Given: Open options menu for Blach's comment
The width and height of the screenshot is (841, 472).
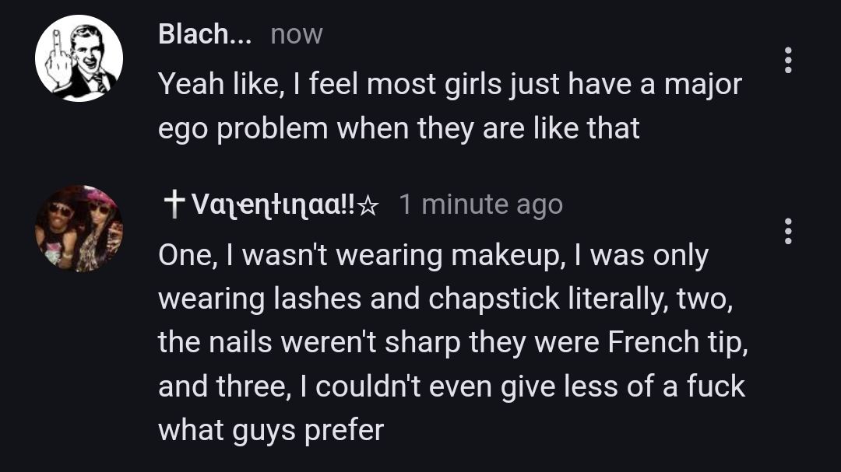Looking at the screenshot, I should click(x=788, y=60).
